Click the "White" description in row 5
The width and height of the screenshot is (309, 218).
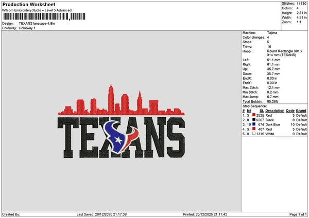coord(270,134)
